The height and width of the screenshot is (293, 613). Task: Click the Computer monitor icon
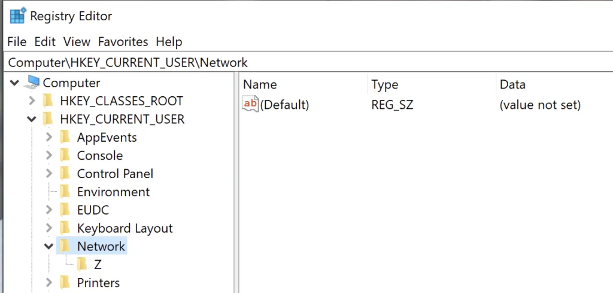tap(32, 83)
